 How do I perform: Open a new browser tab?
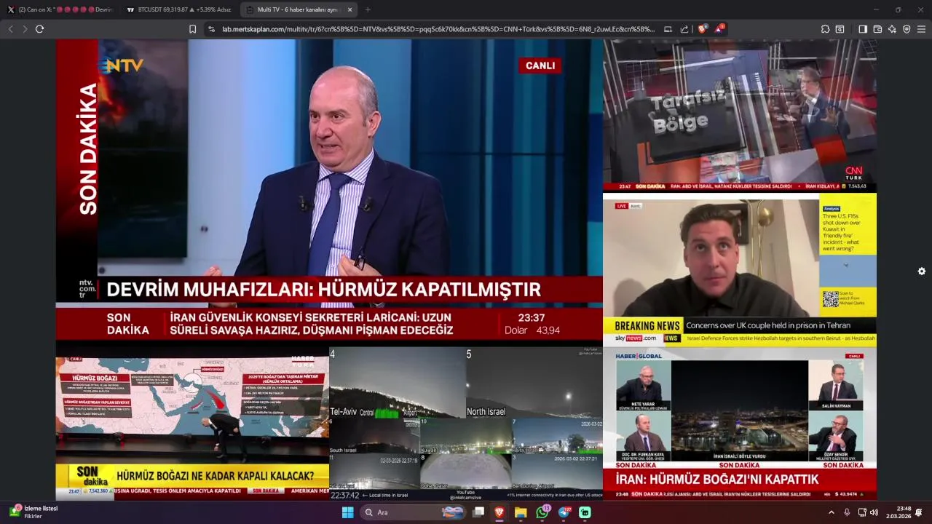click(368, 9)
